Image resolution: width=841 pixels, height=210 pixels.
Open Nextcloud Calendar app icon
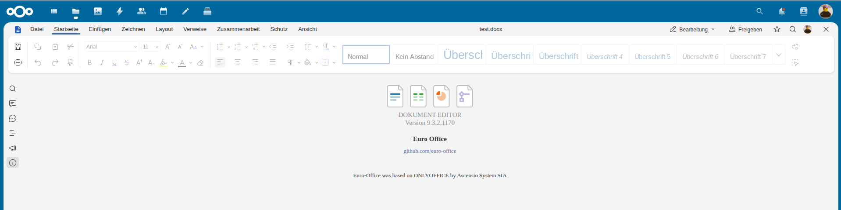point(164,11)
